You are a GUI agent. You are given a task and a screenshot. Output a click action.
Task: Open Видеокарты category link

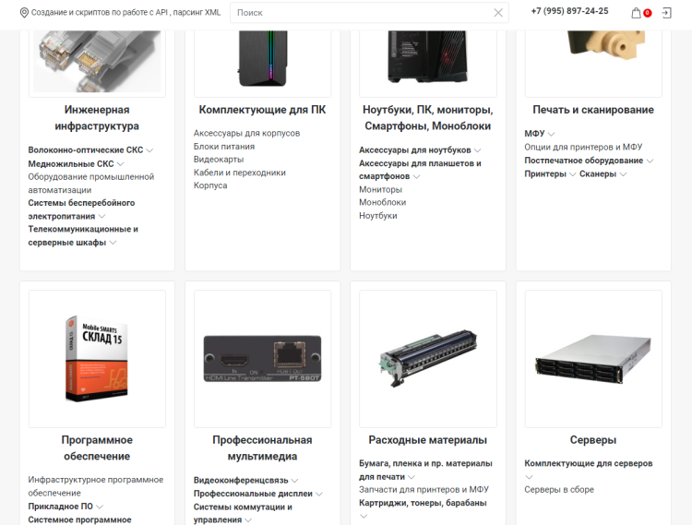(219, 160)
